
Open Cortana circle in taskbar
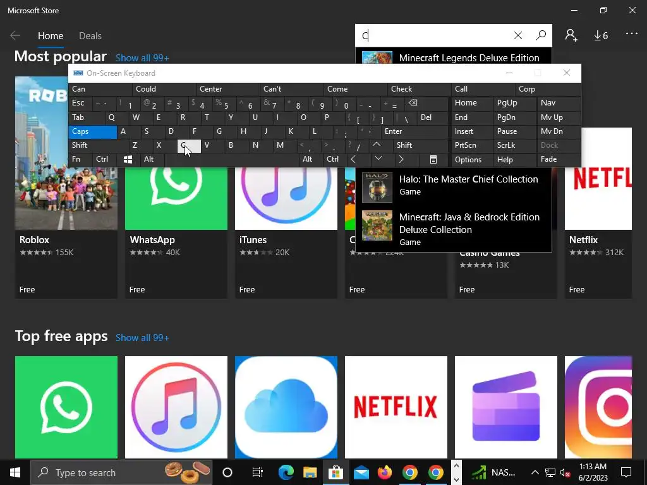click(227, 472)
